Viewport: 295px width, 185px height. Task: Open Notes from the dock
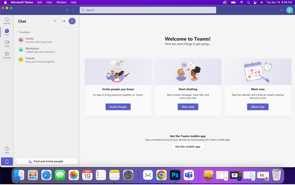(114, 175)
